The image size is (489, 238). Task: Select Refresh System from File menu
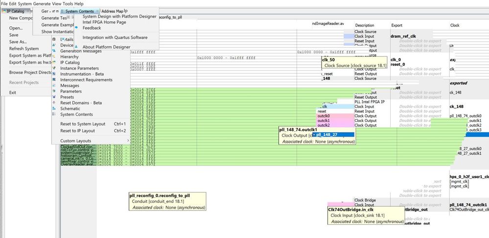tap(23, 49)
